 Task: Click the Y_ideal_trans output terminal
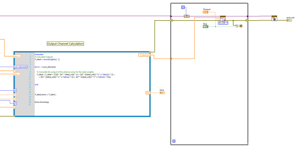[144, 55]
